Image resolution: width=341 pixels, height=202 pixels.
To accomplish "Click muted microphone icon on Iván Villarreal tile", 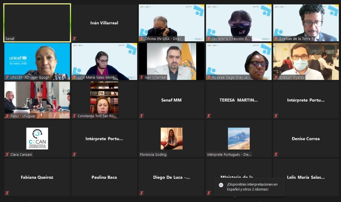I will (x=74, y=39).
